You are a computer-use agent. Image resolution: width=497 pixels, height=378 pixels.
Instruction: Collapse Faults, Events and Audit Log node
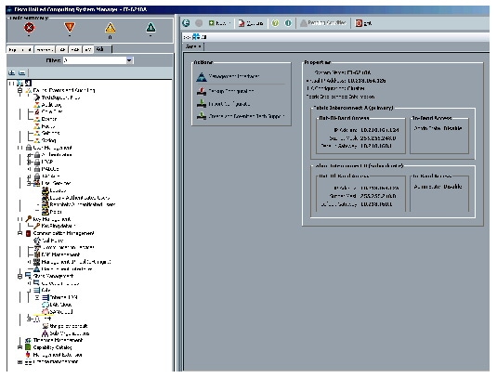tap(20, 90)
